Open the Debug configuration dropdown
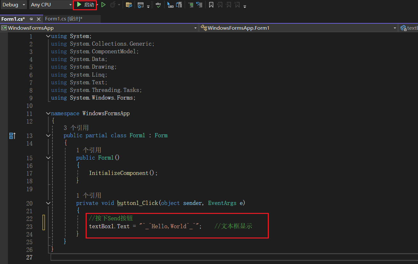The width and height of the screenshot is (418, 264). [x=14, y=5]
